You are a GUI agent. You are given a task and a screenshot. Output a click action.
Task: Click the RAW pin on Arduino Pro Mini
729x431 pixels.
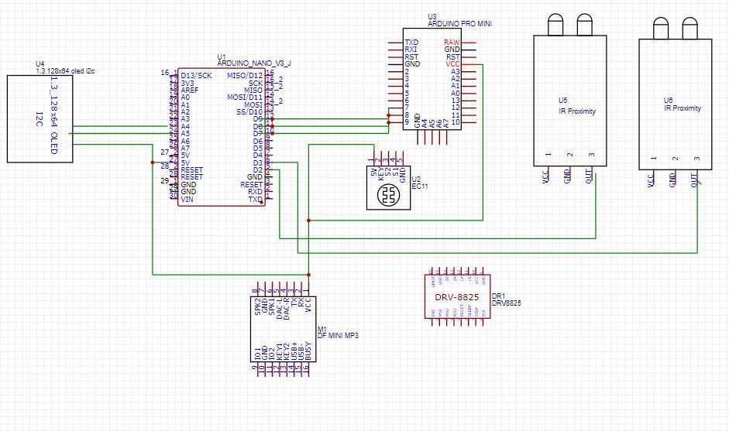(452, 43)
